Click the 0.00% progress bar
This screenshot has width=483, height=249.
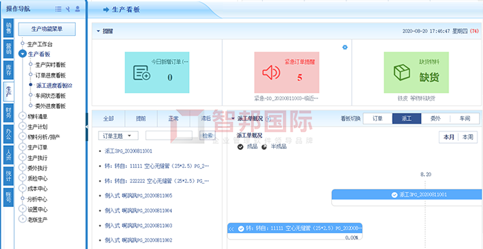pyautogui.click(x=295, y=237)
